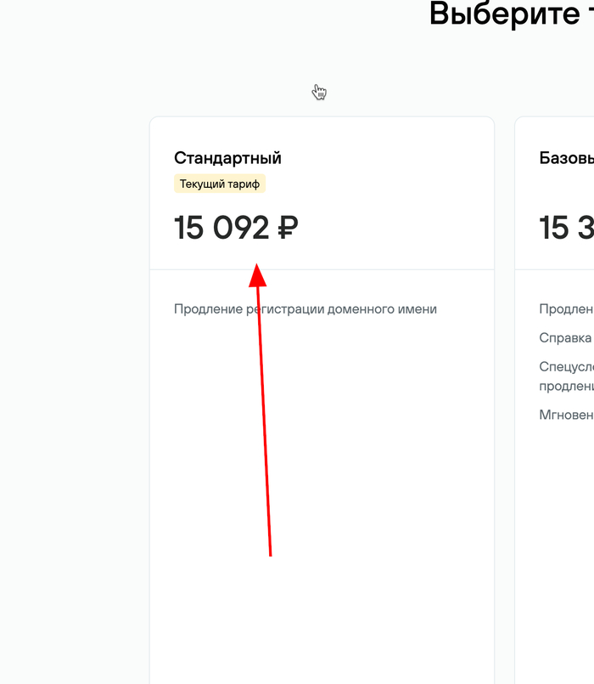Viewport: 594px width, 684px height.
Task: Click the word продления under Спецусловия
Action: tap(566, 386)
